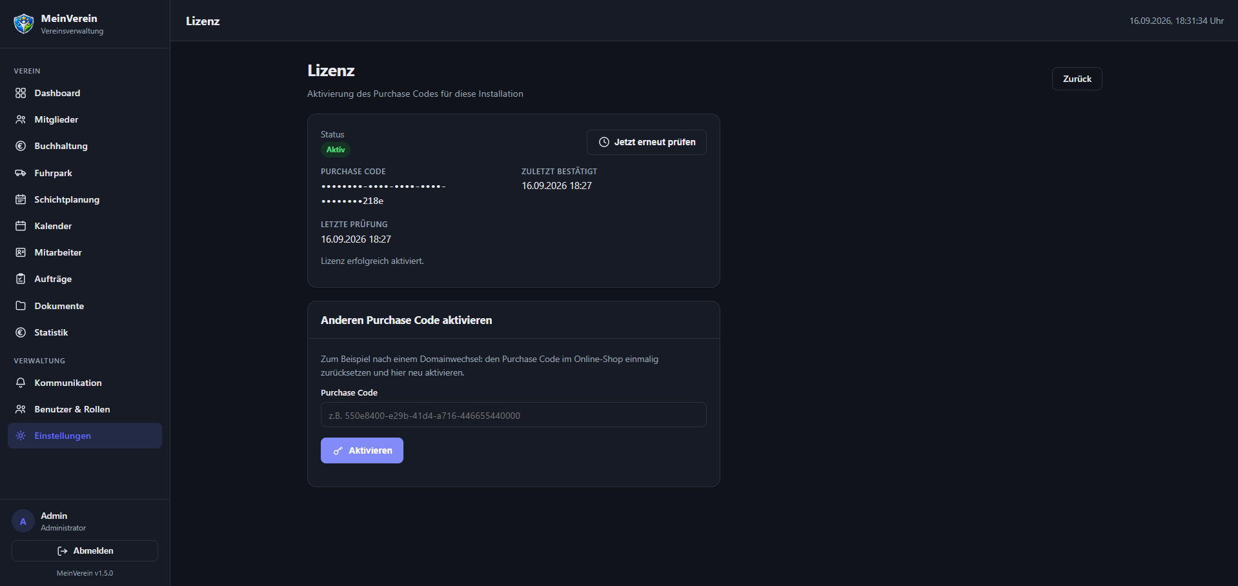Click the Zurück button

pyautogui.click(x=1077, y=79)
